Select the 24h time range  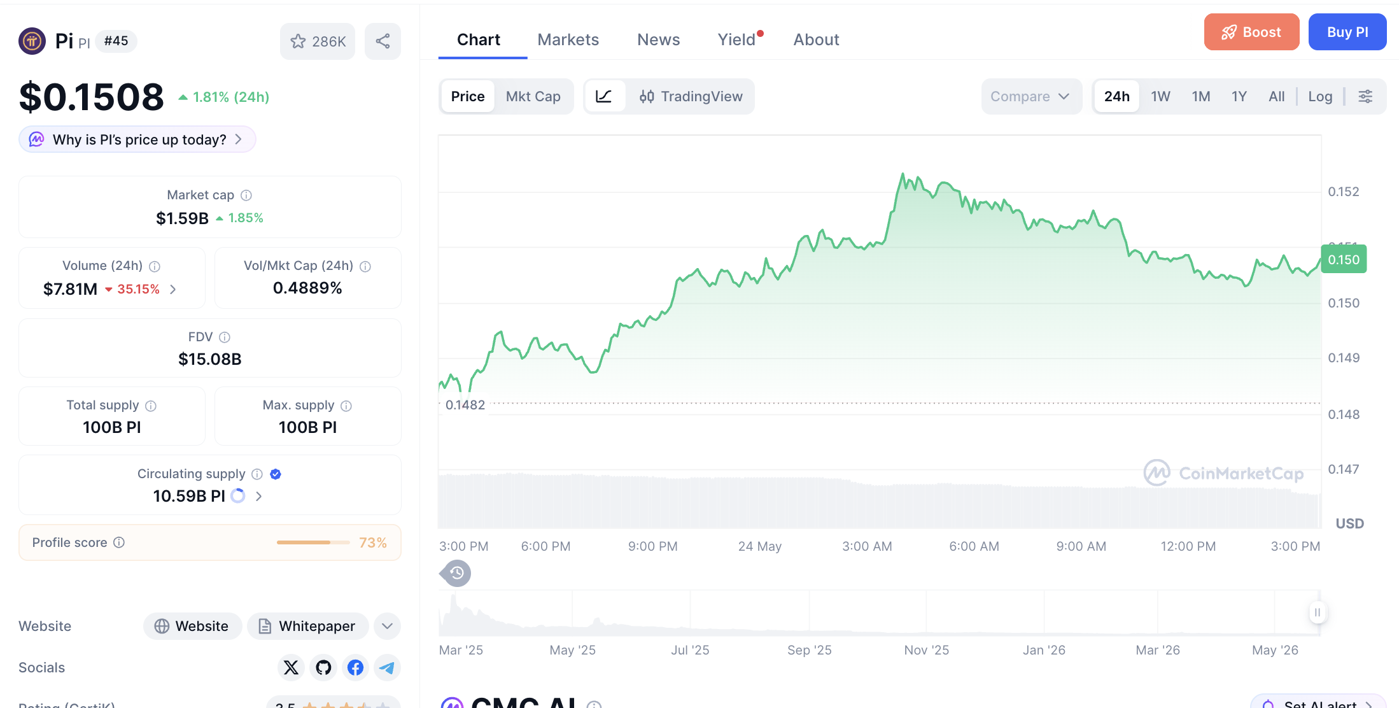click(1117, 97)
